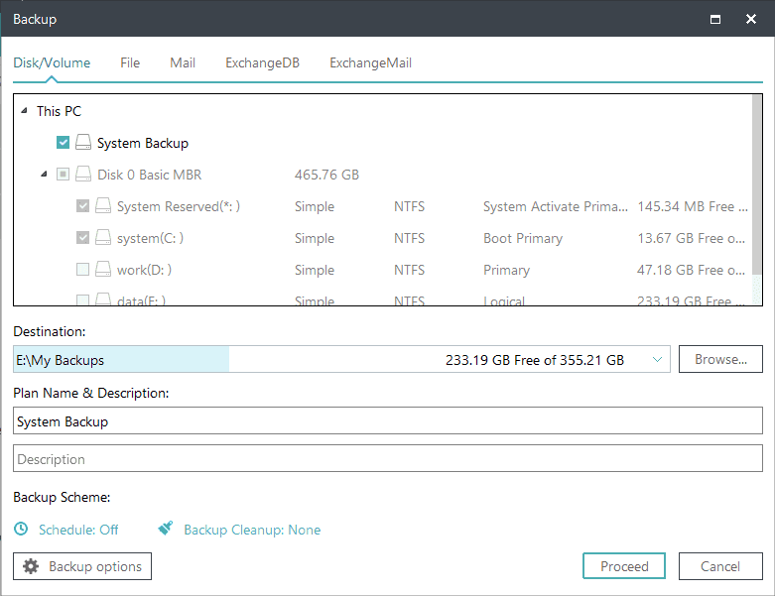The image size is (775, 596).
Task: Uncheck the System Backup checkbox
Action: coord(64,143)
